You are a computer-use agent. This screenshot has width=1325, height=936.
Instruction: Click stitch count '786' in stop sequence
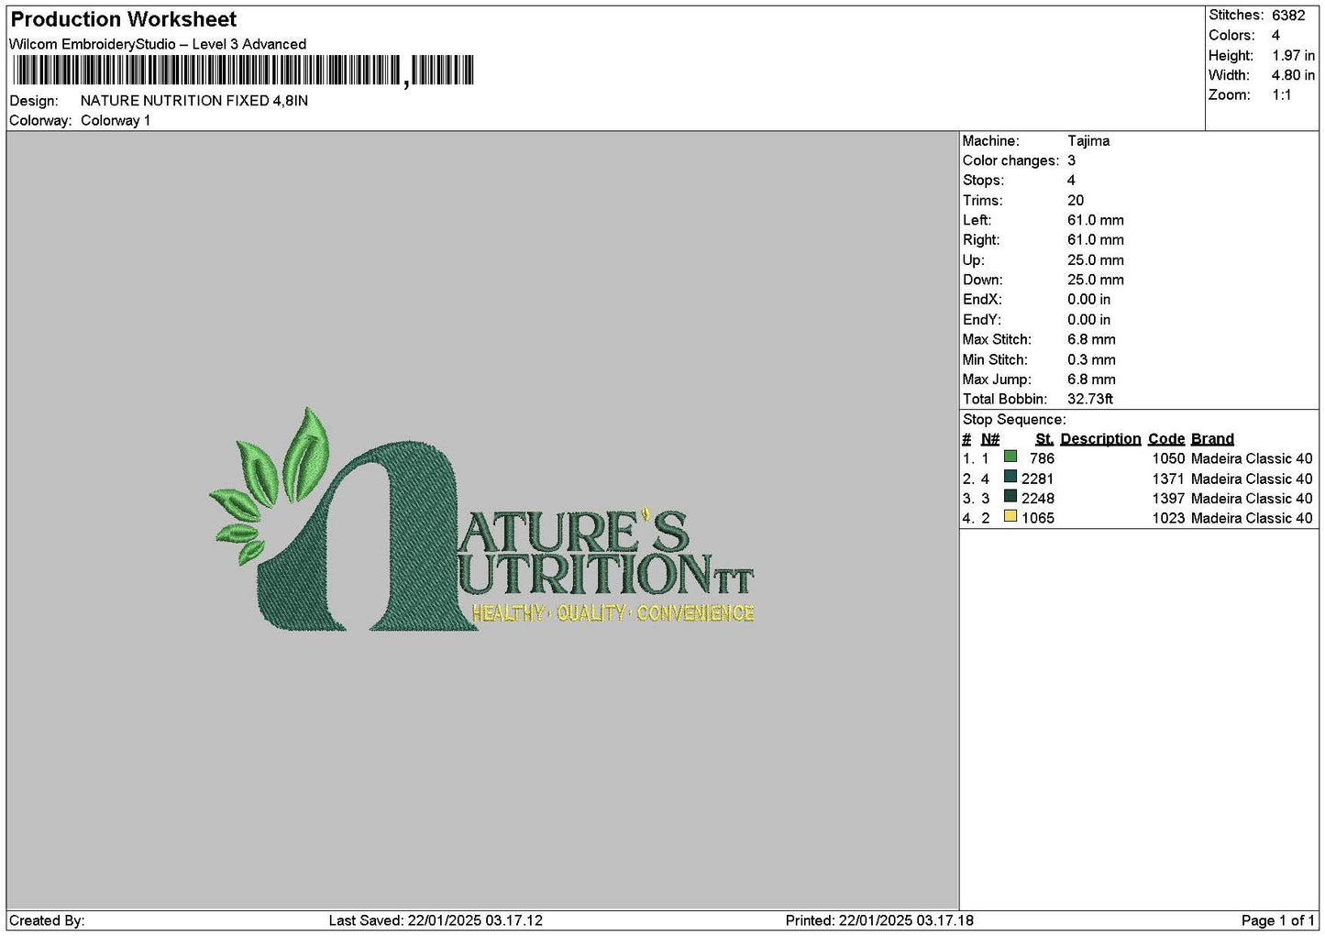(1042, 458)
